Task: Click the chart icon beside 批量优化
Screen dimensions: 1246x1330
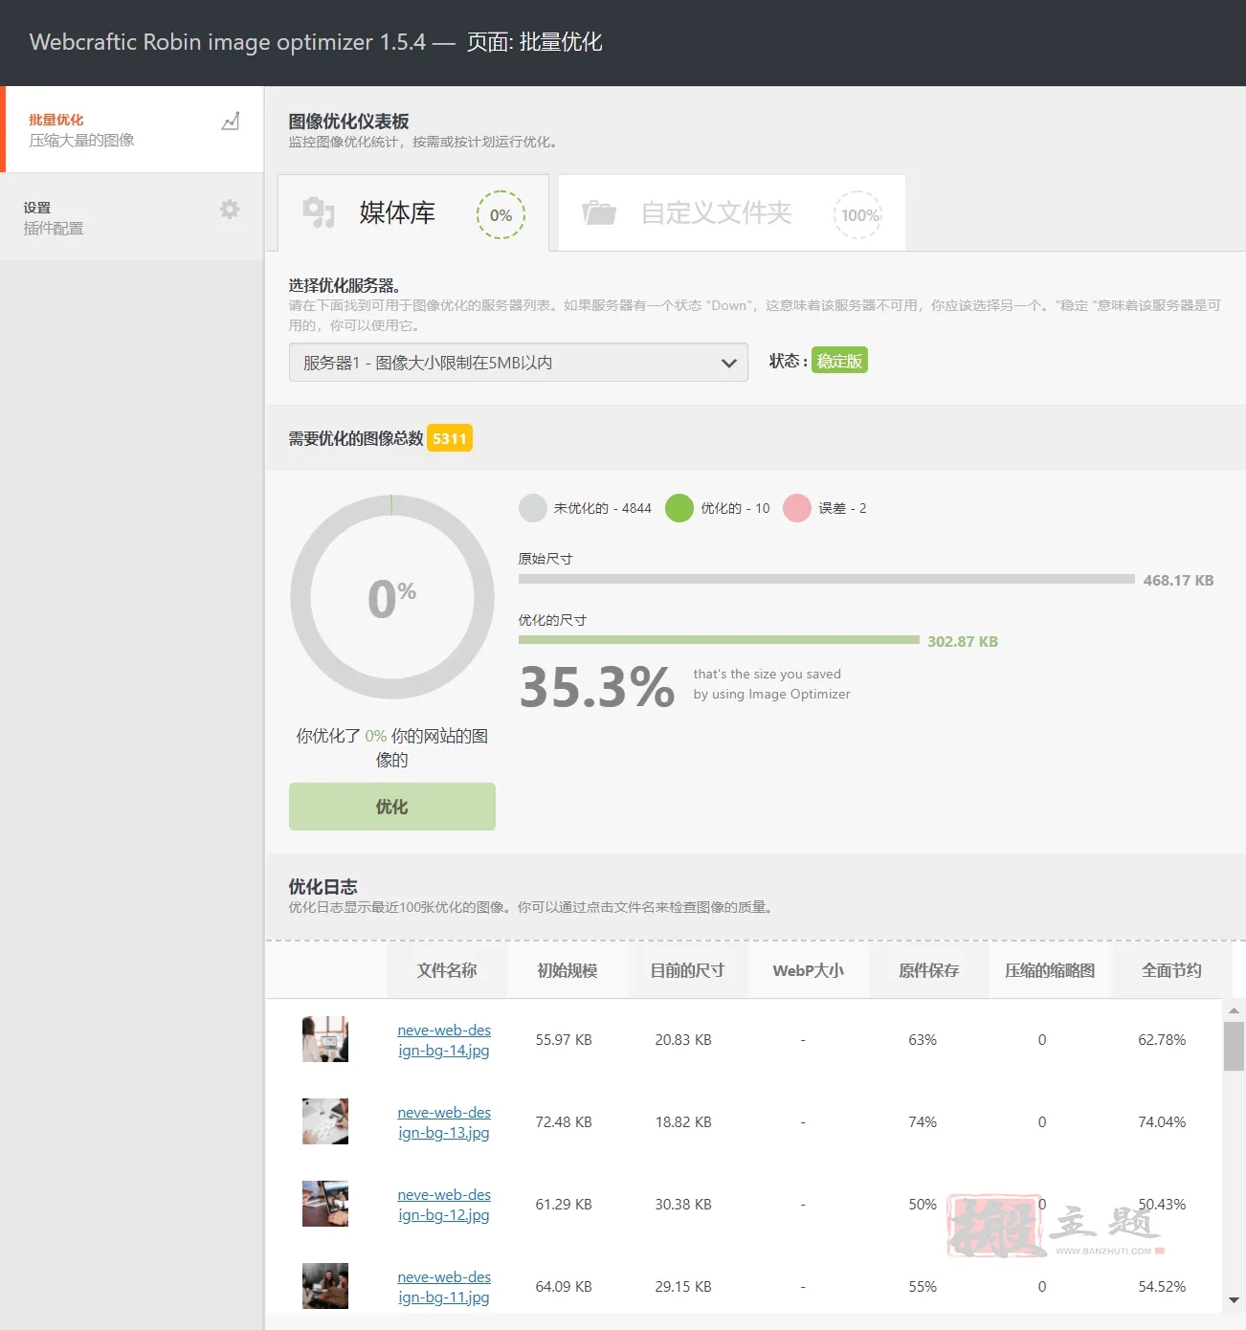Action: pos(231,122)
